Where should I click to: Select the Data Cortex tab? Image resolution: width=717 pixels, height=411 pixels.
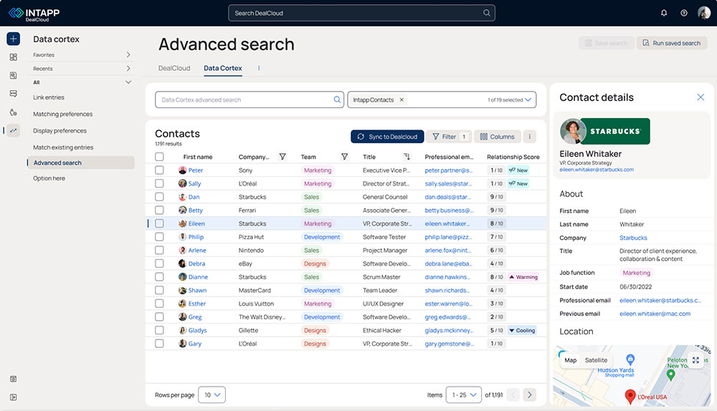(223, 68)
